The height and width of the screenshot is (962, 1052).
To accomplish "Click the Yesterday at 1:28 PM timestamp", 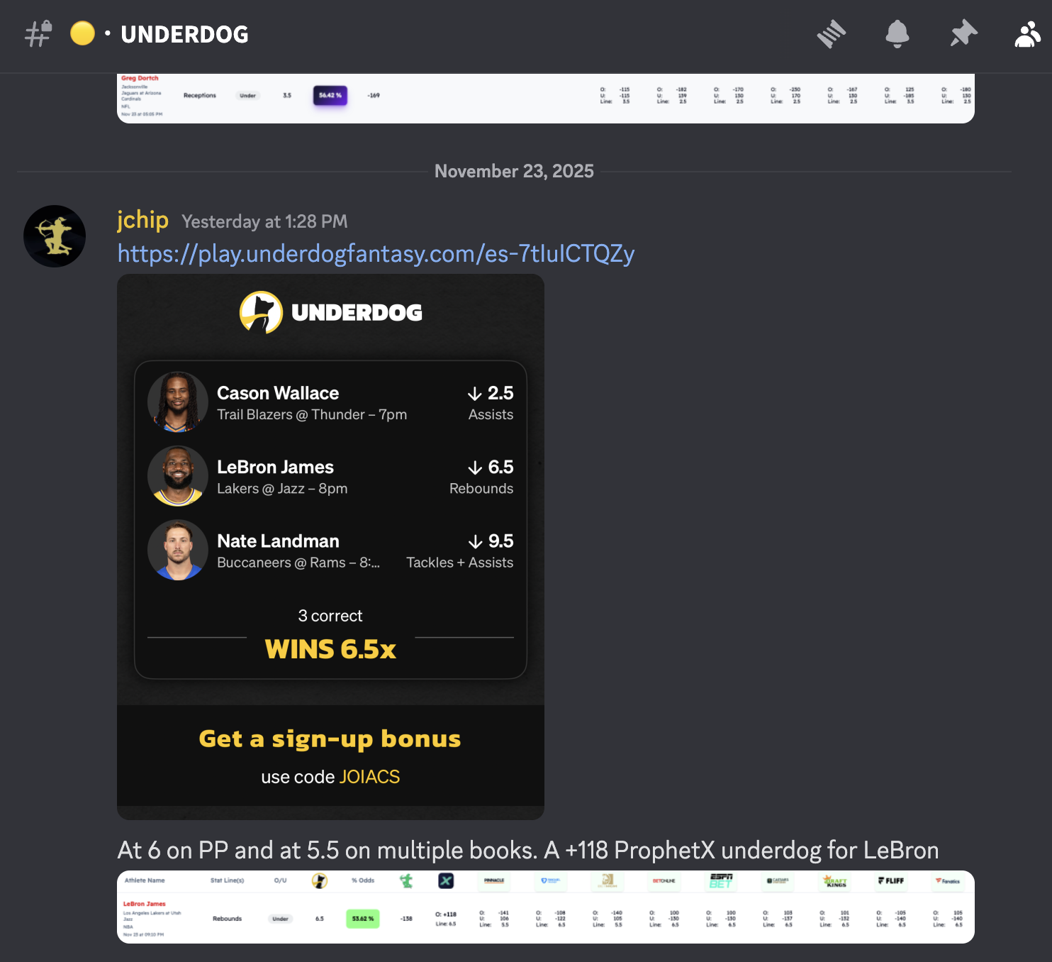I will (x=264, y=222).
